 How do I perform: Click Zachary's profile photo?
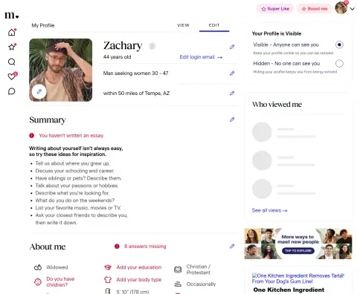tap(61, 70)
